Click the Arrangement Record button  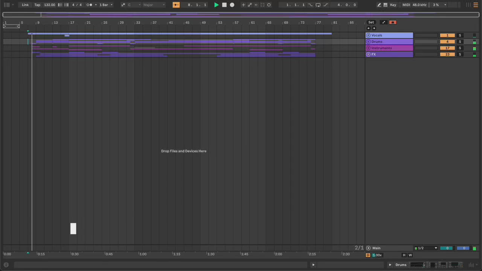pos(232,5)
